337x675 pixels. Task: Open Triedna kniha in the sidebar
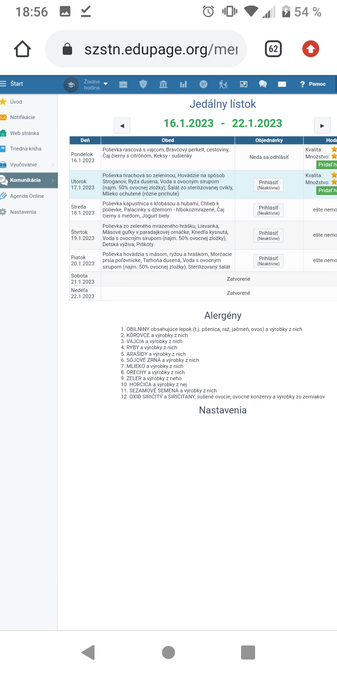26,149
